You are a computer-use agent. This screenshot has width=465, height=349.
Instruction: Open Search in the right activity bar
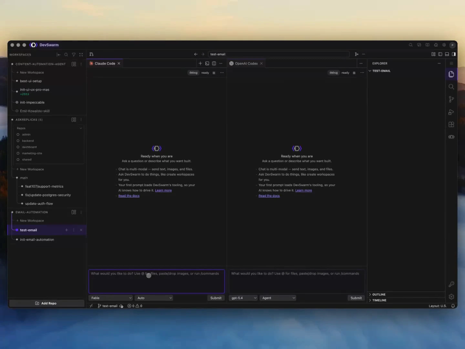tap(451, 87)
